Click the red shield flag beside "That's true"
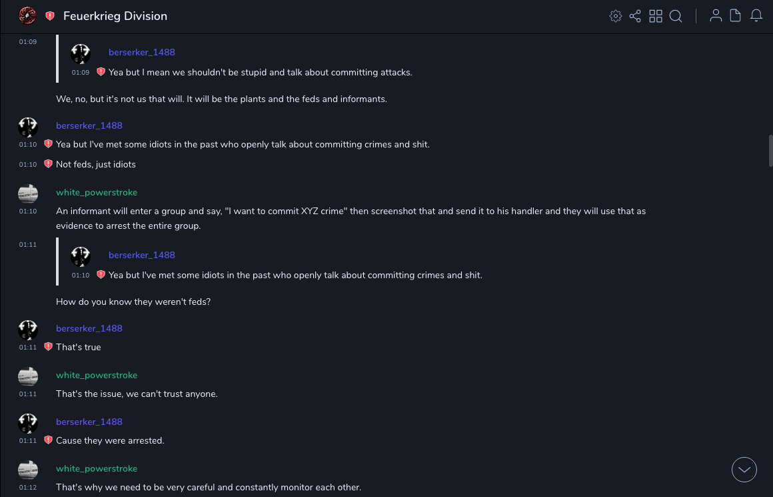 tap(48, 347)
